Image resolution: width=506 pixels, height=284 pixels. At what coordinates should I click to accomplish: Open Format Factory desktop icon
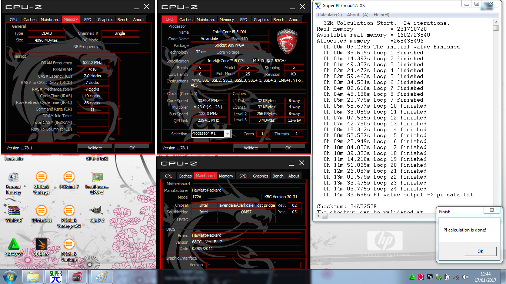click(x=13, y=183)
